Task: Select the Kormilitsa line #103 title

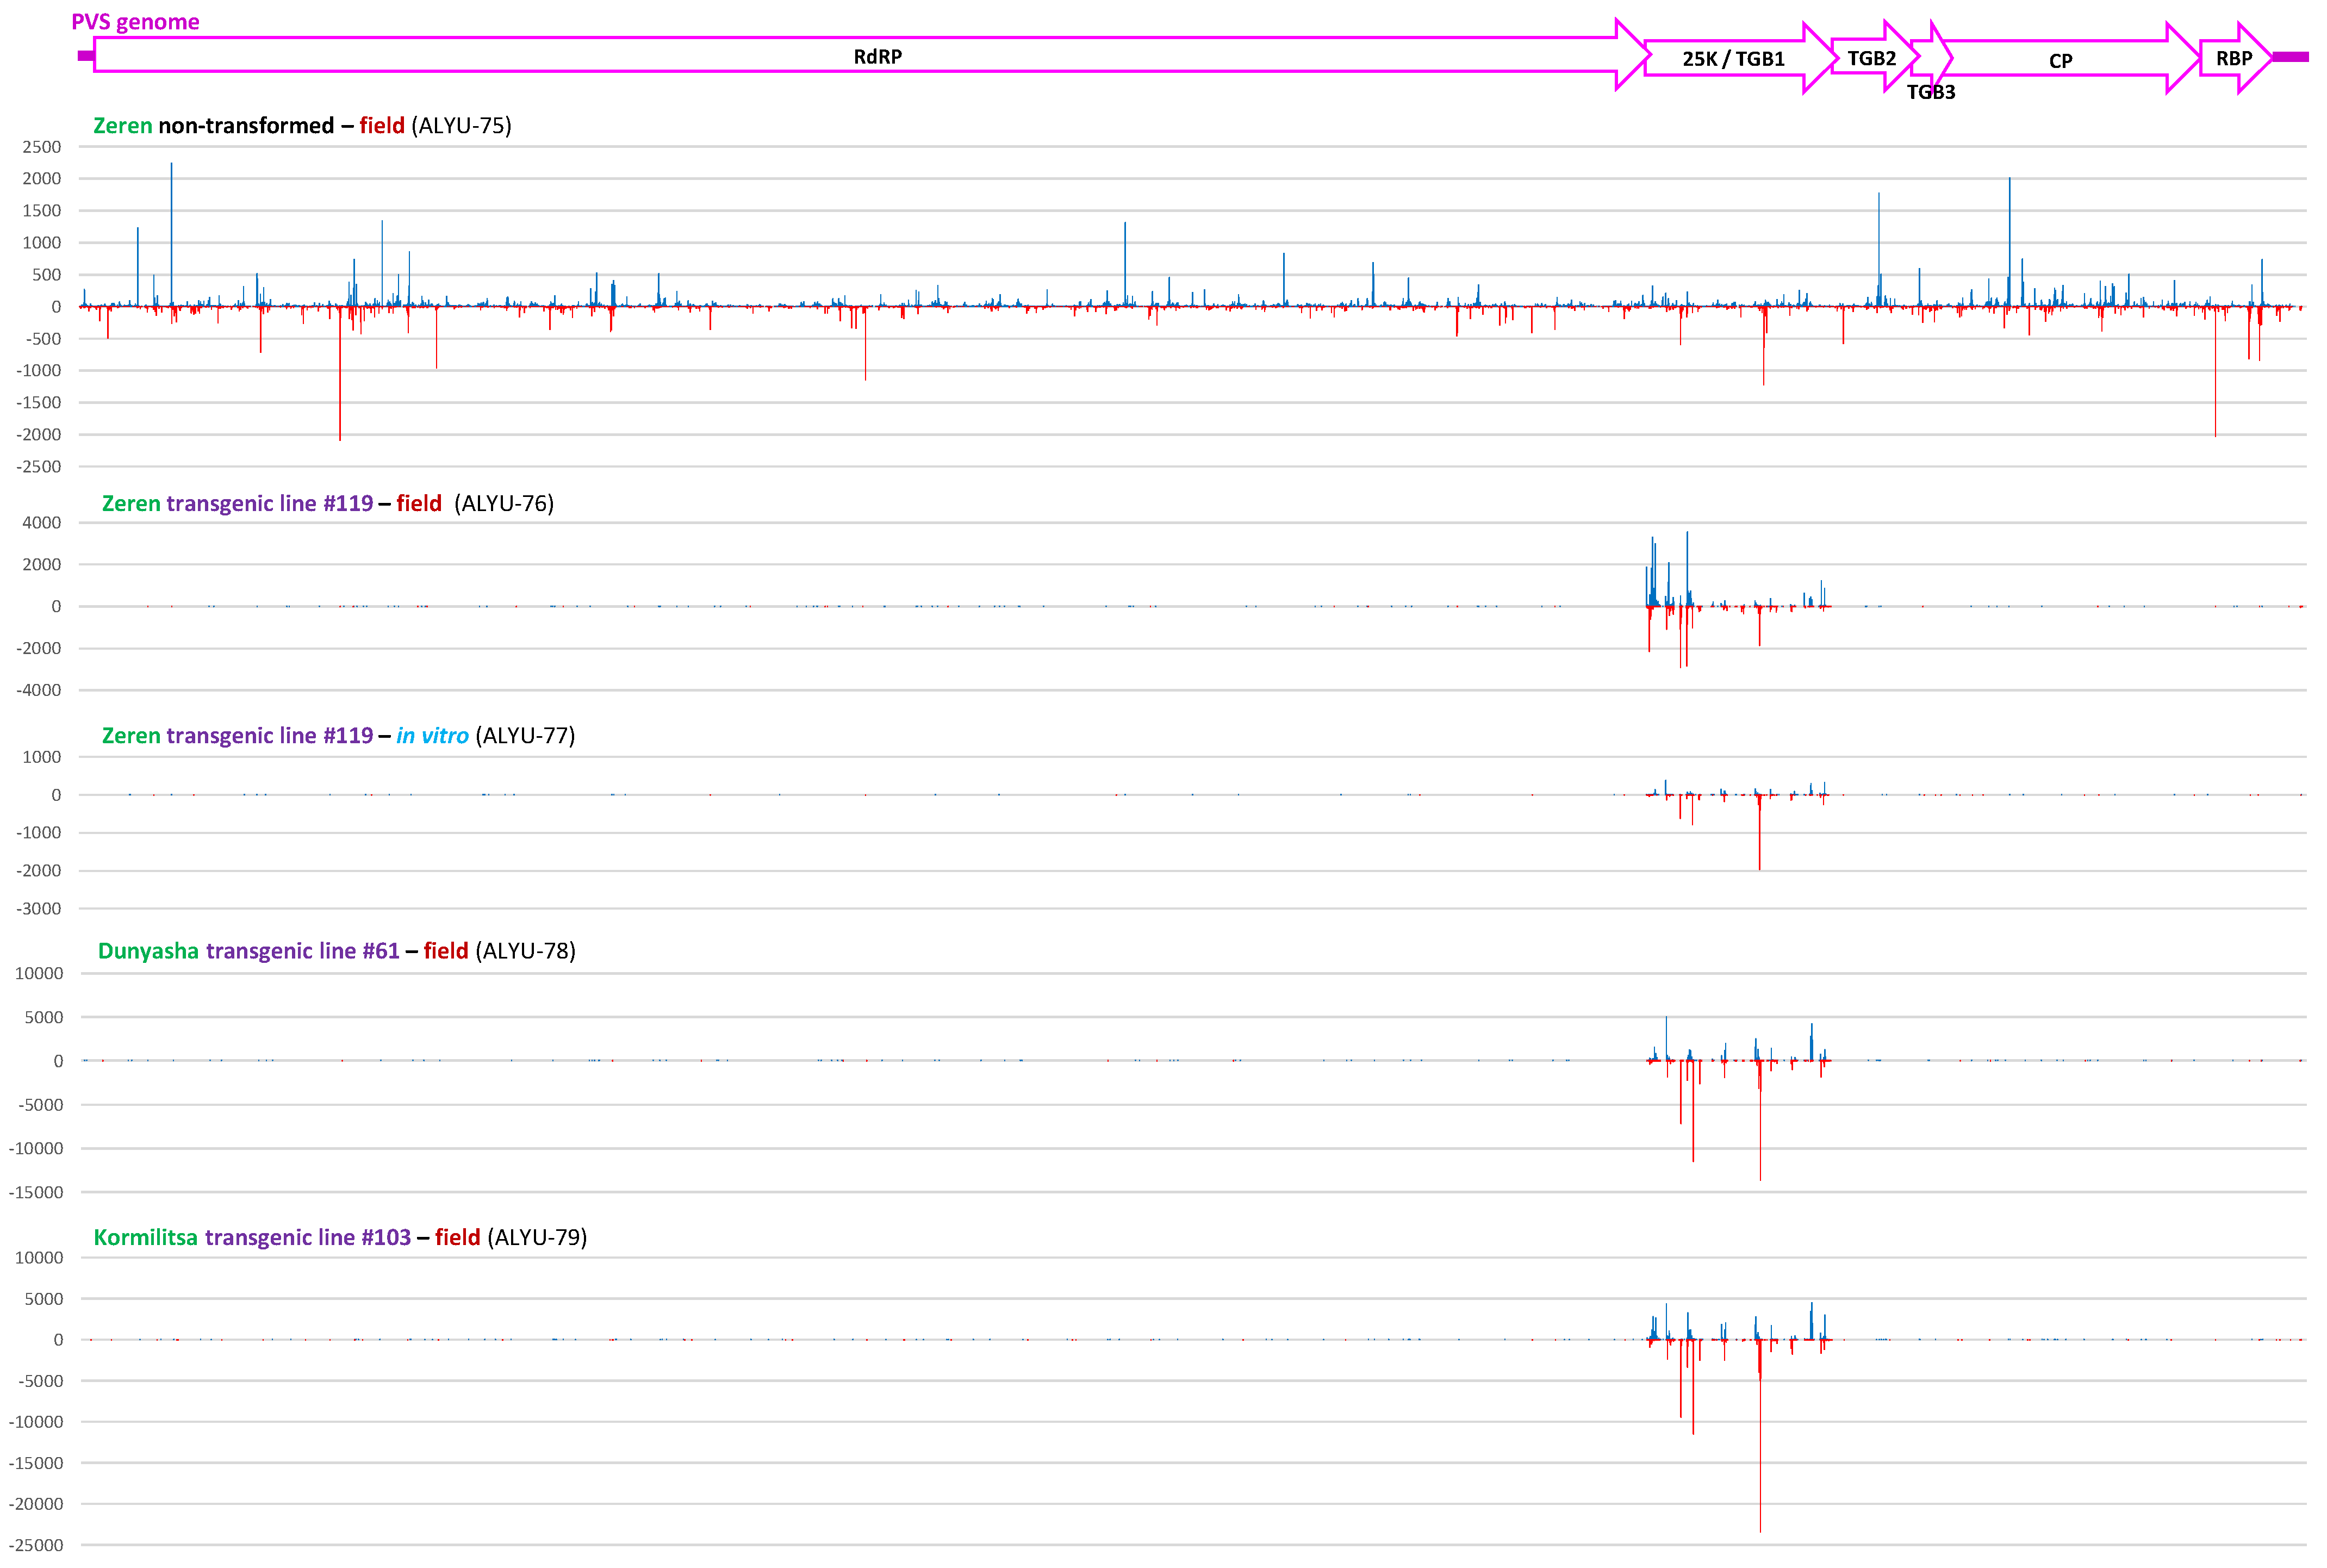Action: [340, 1237]
